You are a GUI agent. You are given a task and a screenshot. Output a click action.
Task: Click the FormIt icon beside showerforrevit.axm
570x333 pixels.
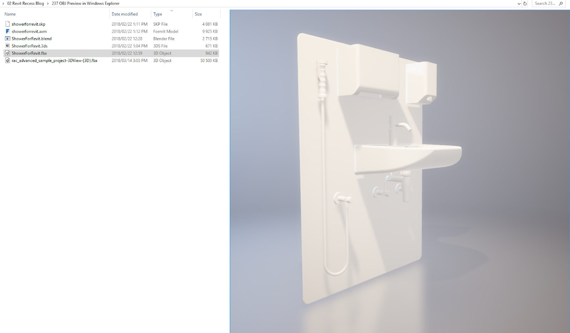click(7, 31)
